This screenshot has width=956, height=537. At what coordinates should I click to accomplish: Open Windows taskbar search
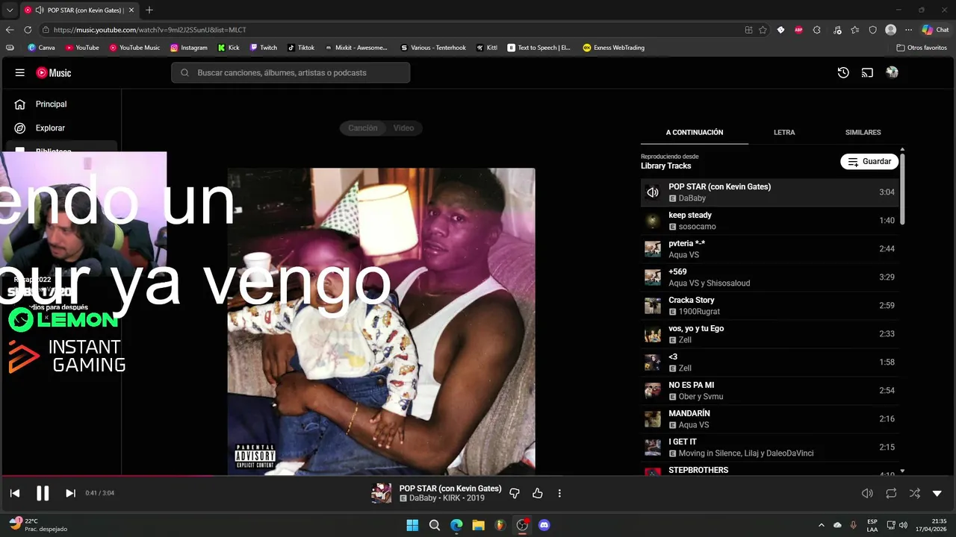435,525
